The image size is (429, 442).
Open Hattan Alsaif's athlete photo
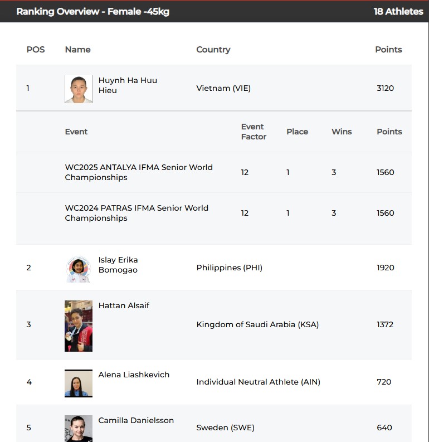click(x=79, y=326)
